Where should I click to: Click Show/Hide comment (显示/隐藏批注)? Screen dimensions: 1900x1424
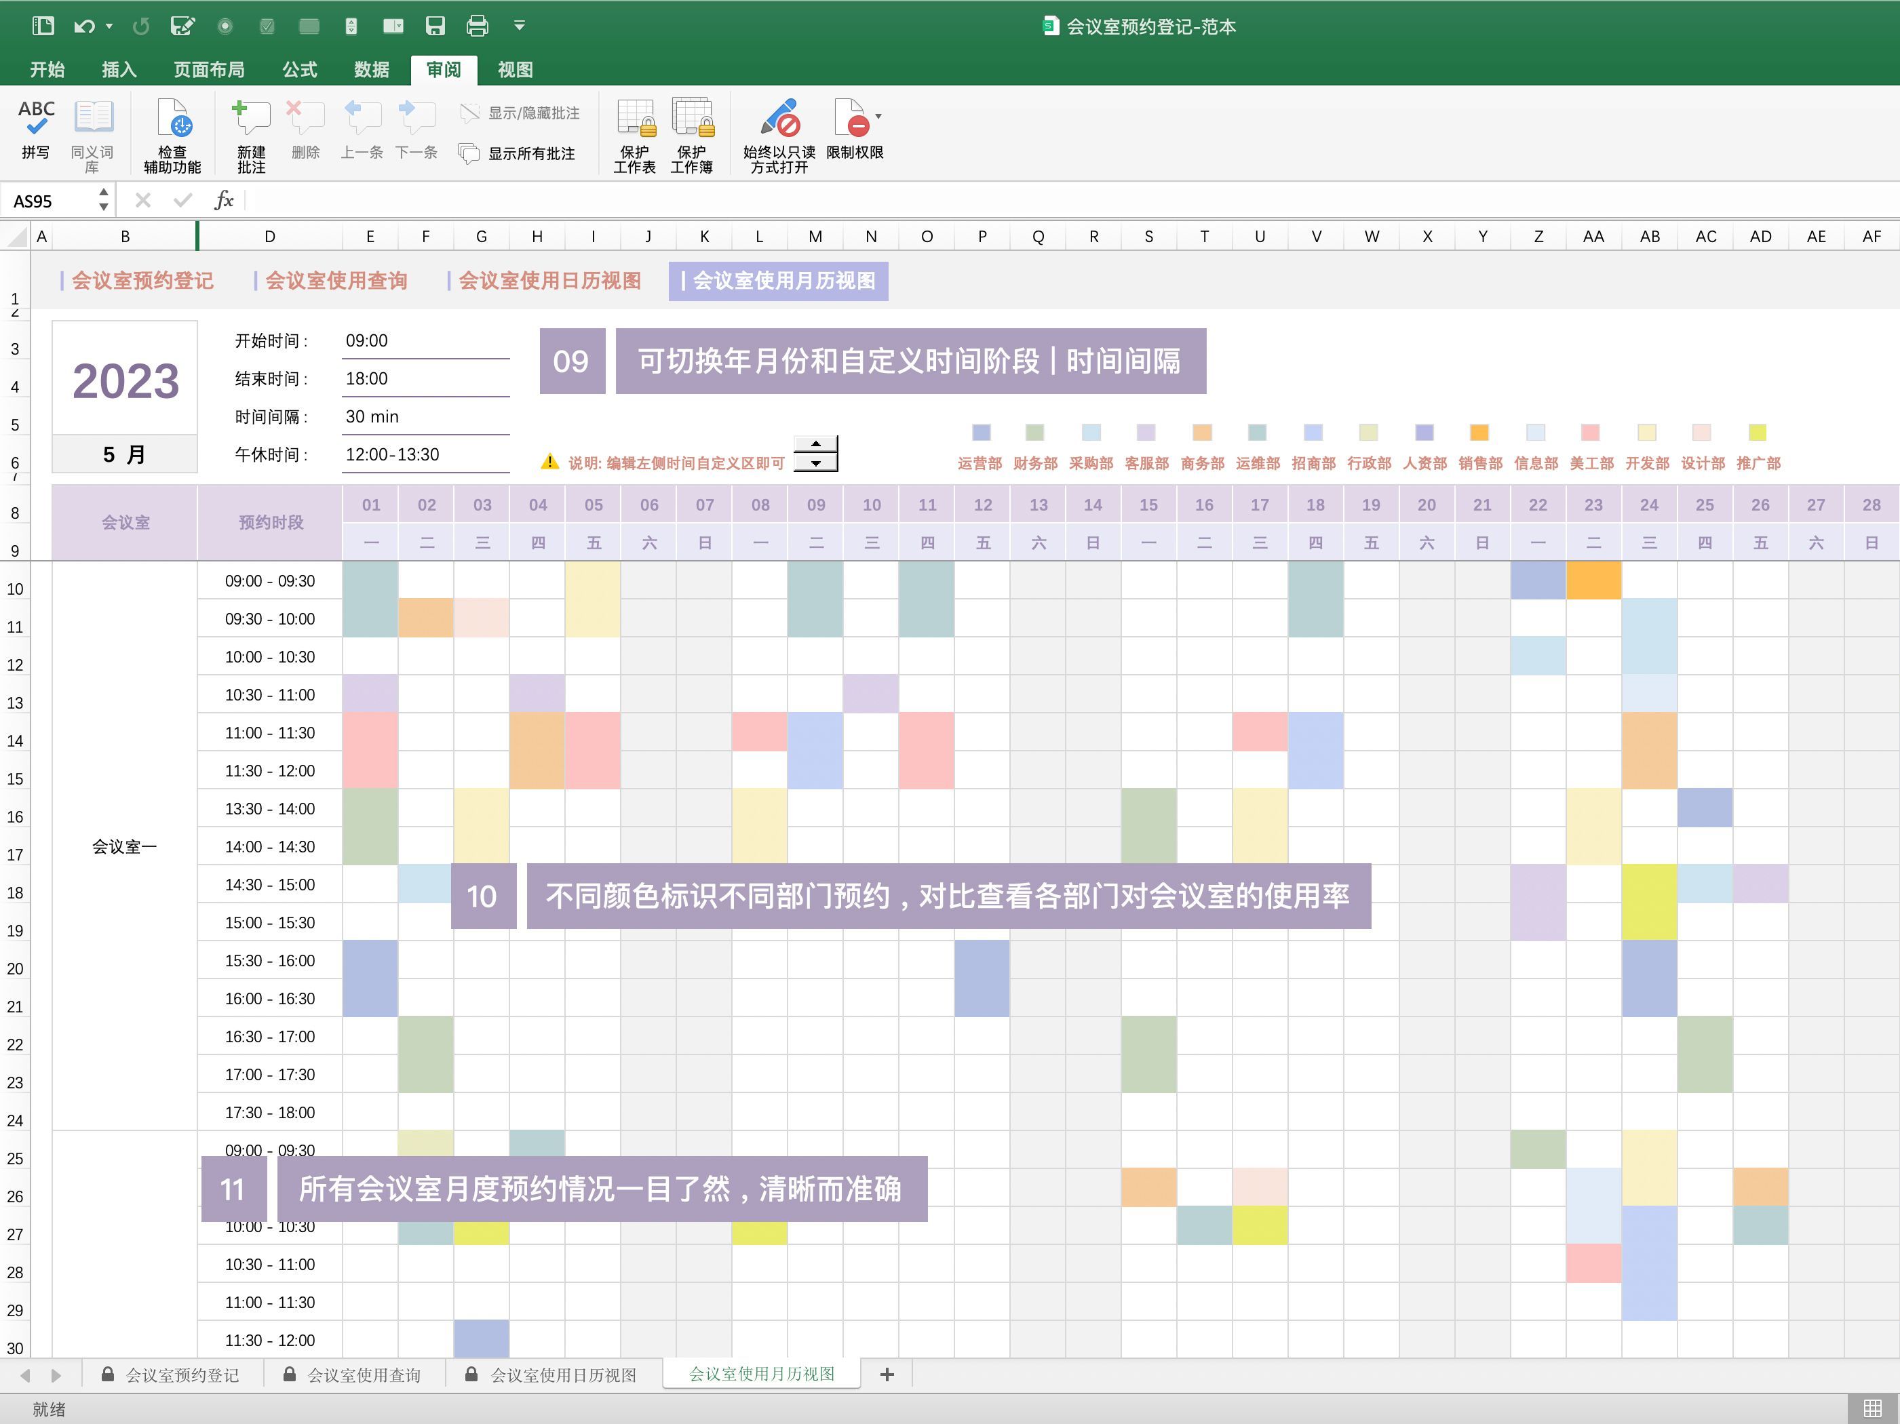click(x=520, y=113)
